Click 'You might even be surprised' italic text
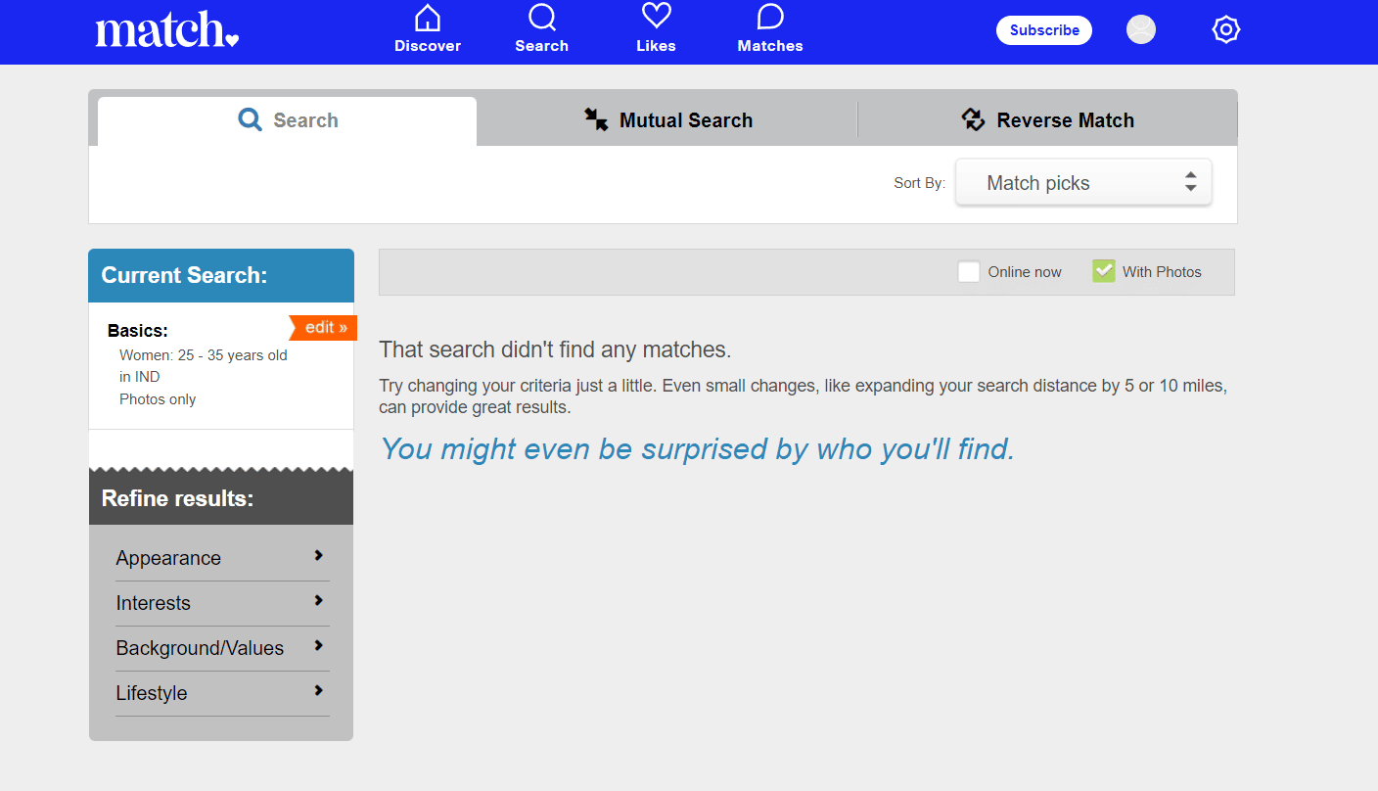 [698, 449]
